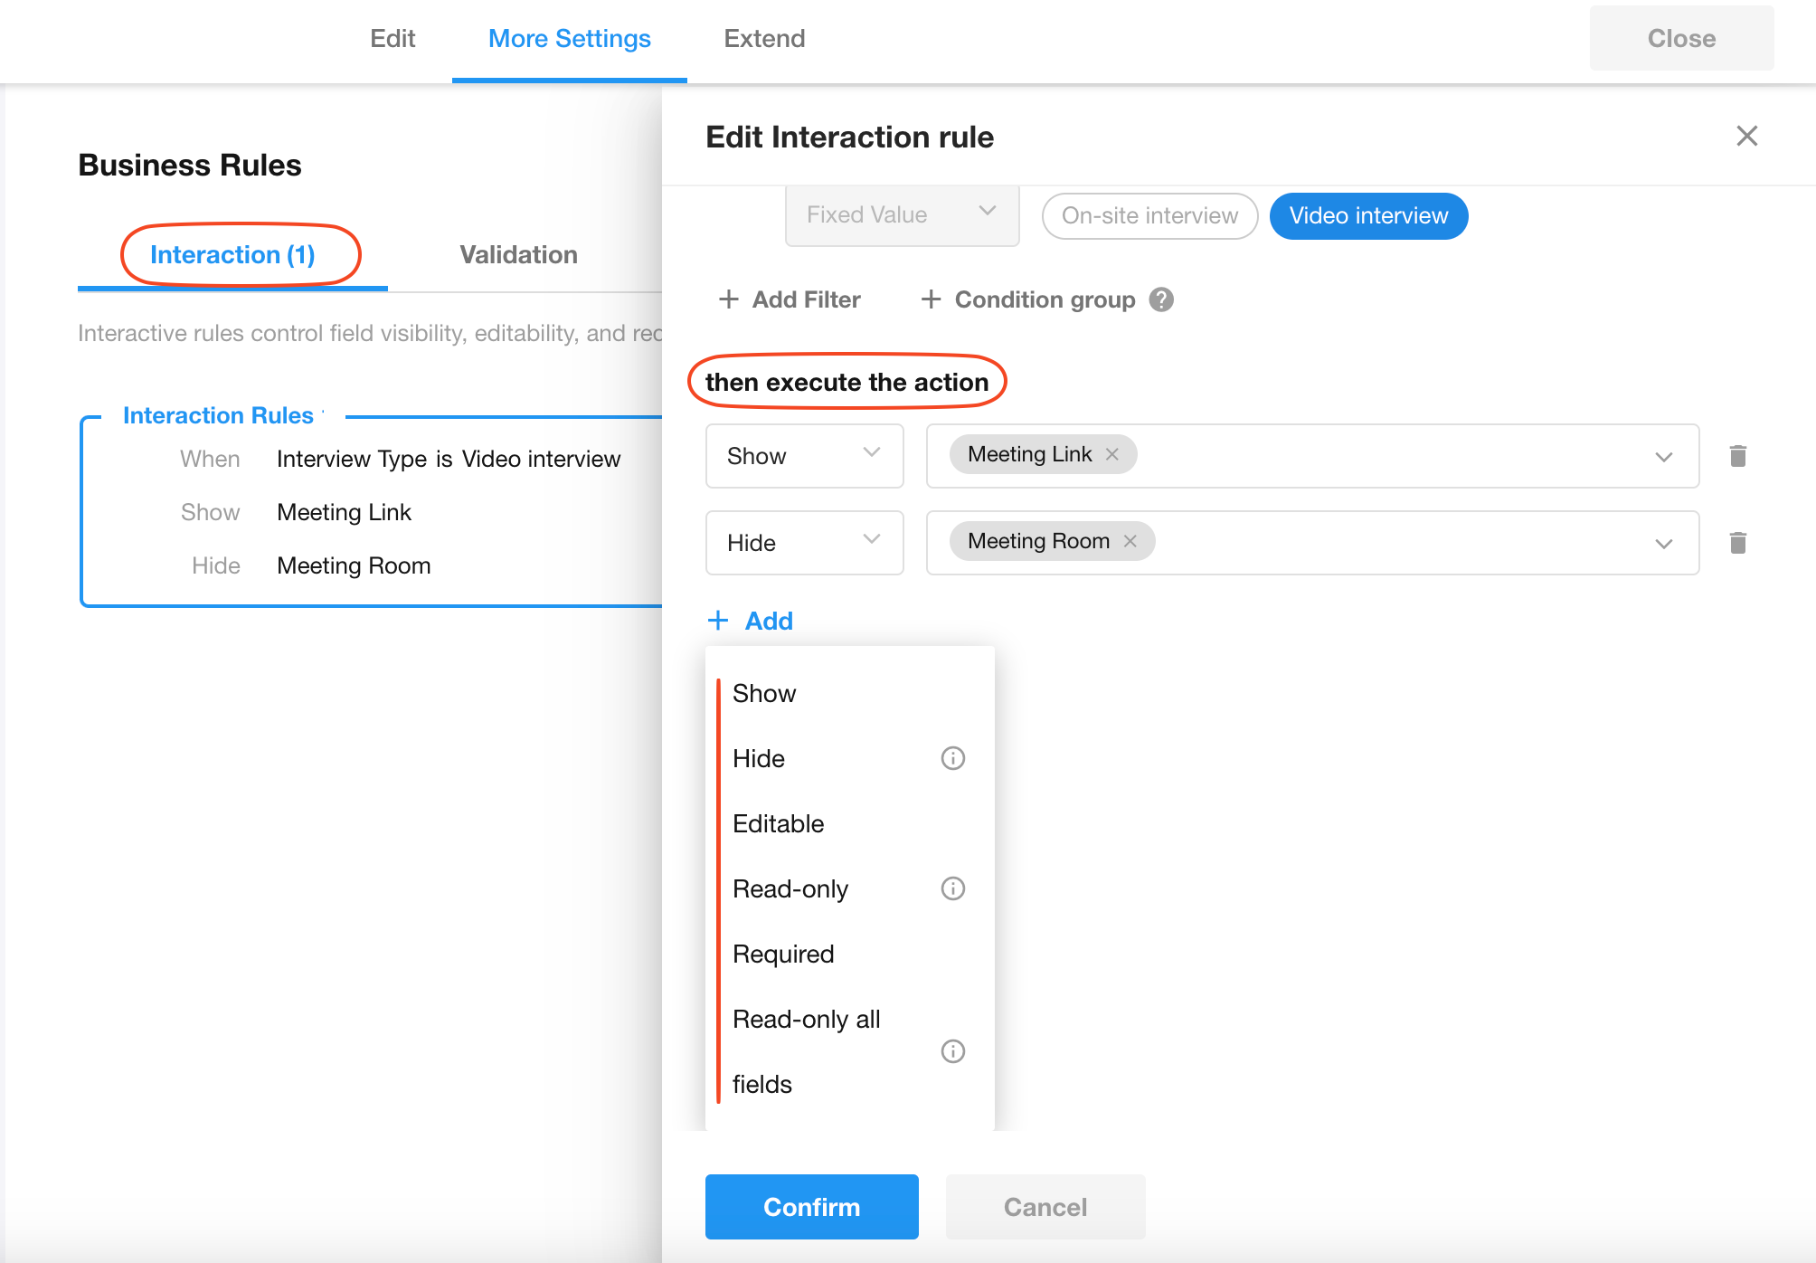This screenshot has height=1263, width=1816.
Task: Remove the Meeting Room tag
Action: [1130, 541]
